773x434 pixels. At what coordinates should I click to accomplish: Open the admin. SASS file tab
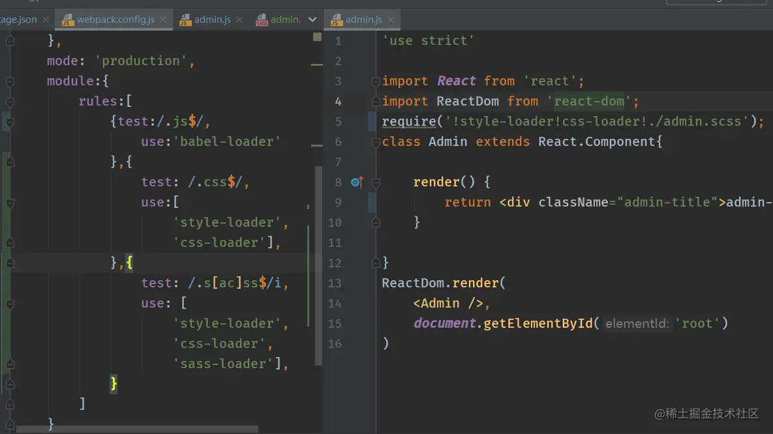coord(279,20)
